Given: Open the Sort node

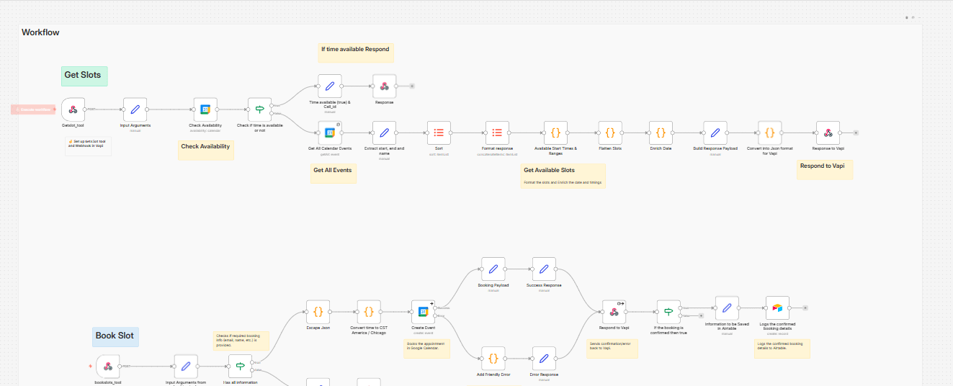Looking at the screenshot, I should 439,133.
